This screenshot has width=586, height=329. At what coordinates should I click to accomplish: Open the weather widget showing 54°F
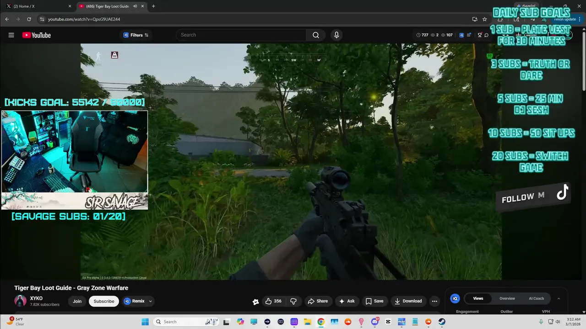[15, 321]
